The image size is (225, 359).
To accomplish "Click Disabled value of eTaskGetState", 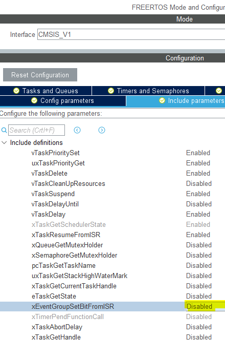I will tap(199, 297).
